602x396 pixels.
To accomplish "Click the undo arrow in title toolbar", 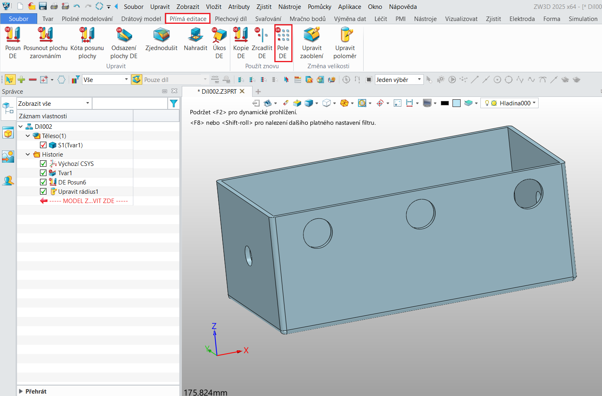I will click(x=77, y=6).
